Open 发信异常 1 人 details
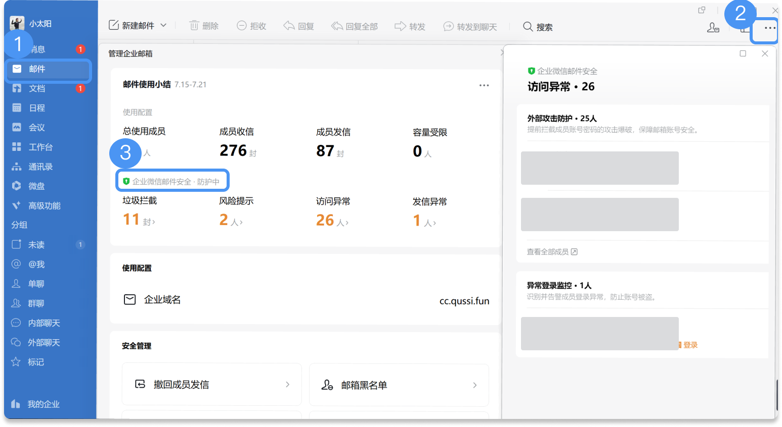This screenshot has height=427, width=782. 424,221
